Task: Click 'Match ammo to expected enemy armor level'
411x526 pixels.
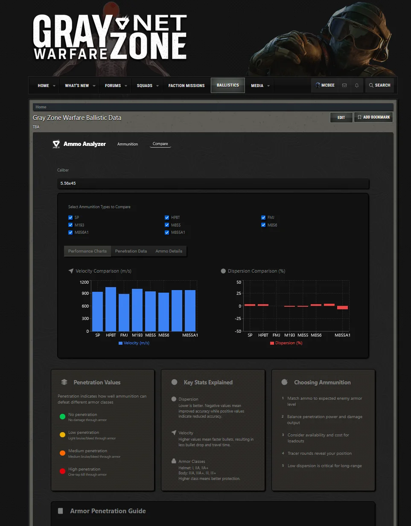Action: (x=324, y=401)
